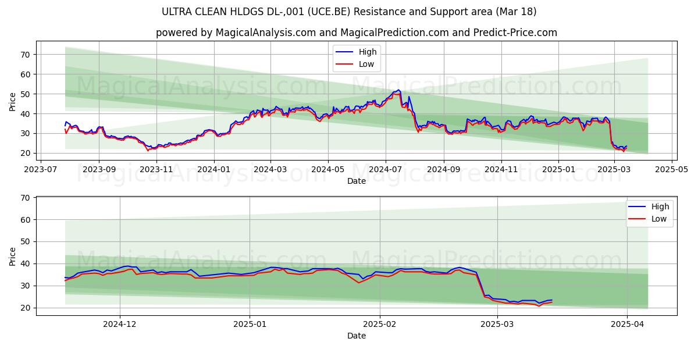Screen dimensions: 698x349
Task: Click the 'Price' axis label of the lower chart
Action: tap(13, 257)
